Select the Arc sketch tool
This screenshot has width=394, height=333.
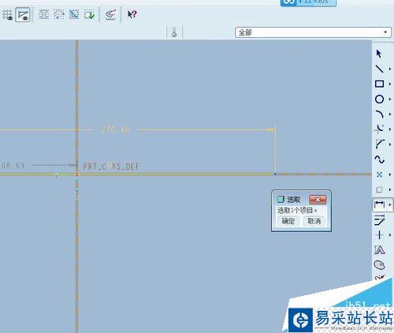pos(379,114)
